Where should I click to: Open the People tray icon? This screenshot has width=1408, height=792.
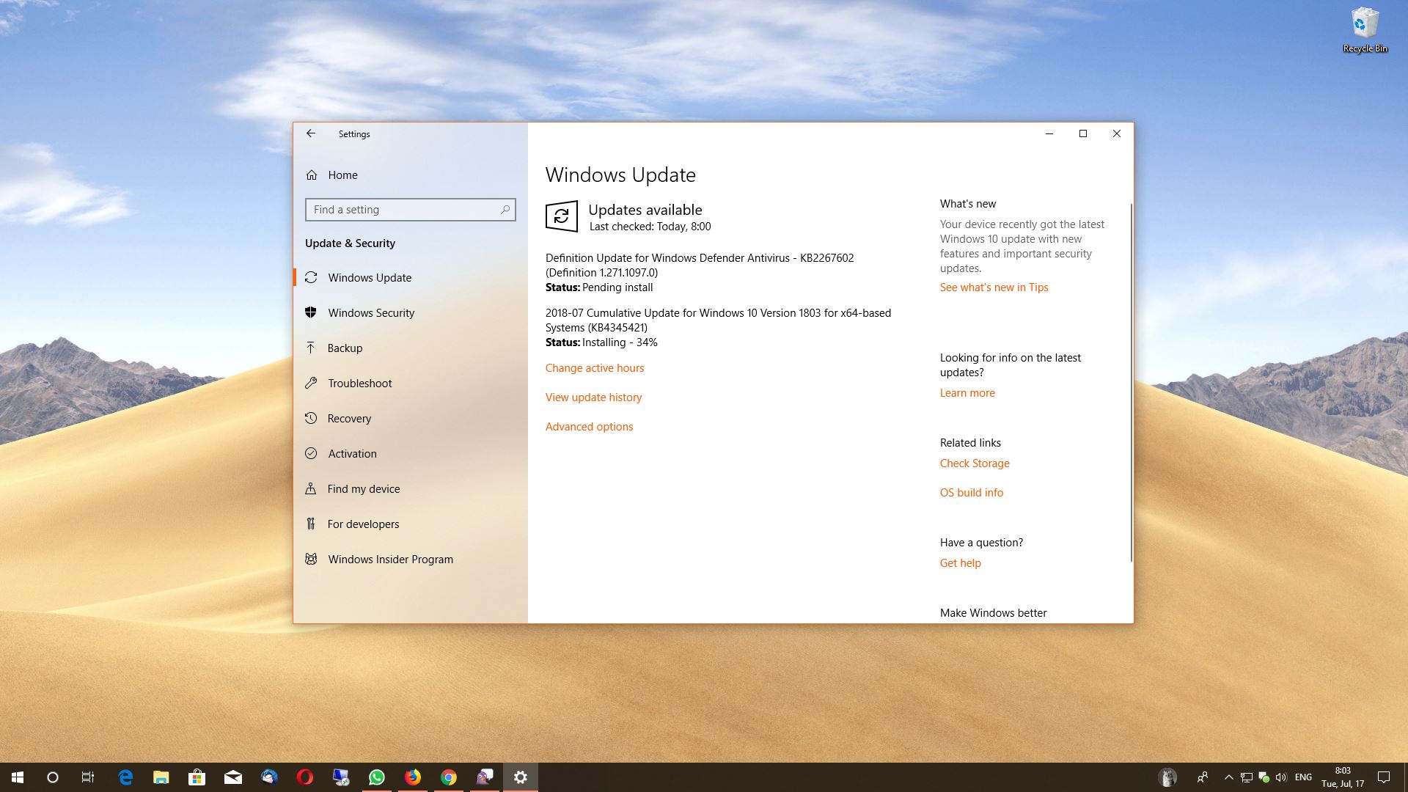[1203, 777]
